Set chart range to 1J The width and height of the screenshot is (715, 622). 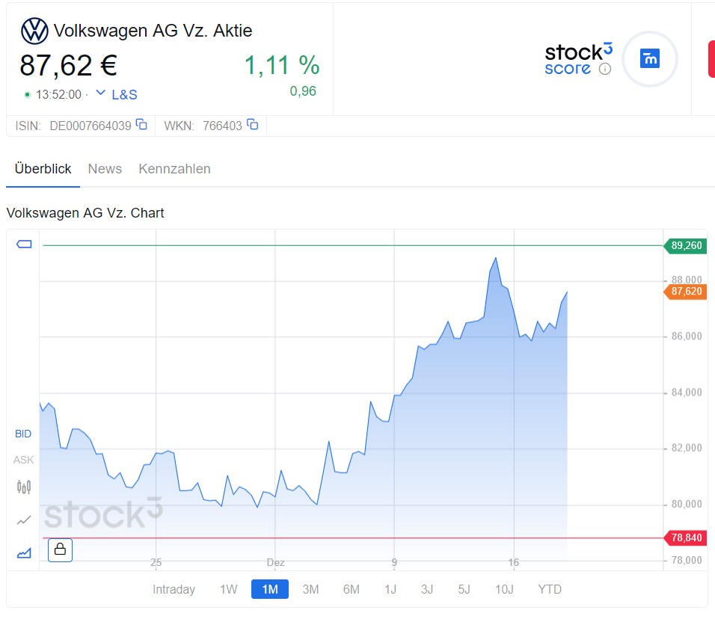click(390, 589)
